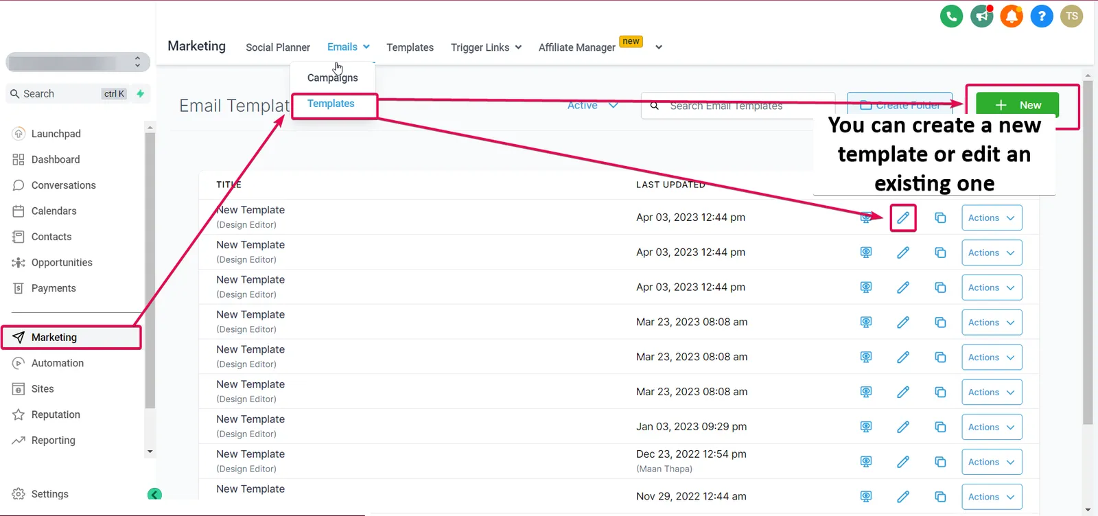Open the orange notifications bell
The height and width of the screenshot is (516, 1098).
click(1012, 16)
